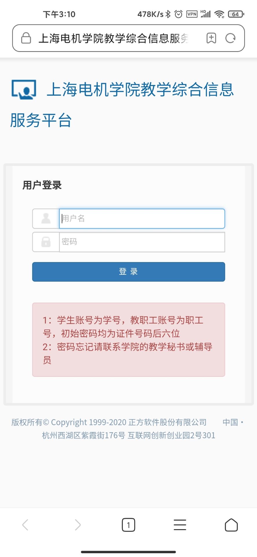Select the address bar showing page title
Screen dimensions: 257x557
113,38
